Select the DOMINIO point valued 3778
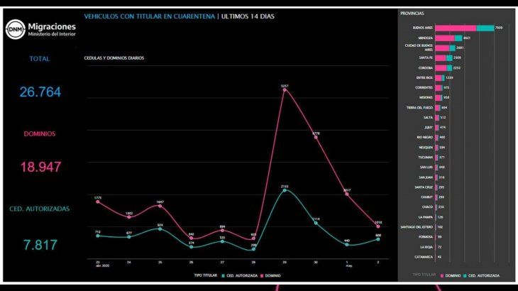518x291 pixels. (316, 138)
